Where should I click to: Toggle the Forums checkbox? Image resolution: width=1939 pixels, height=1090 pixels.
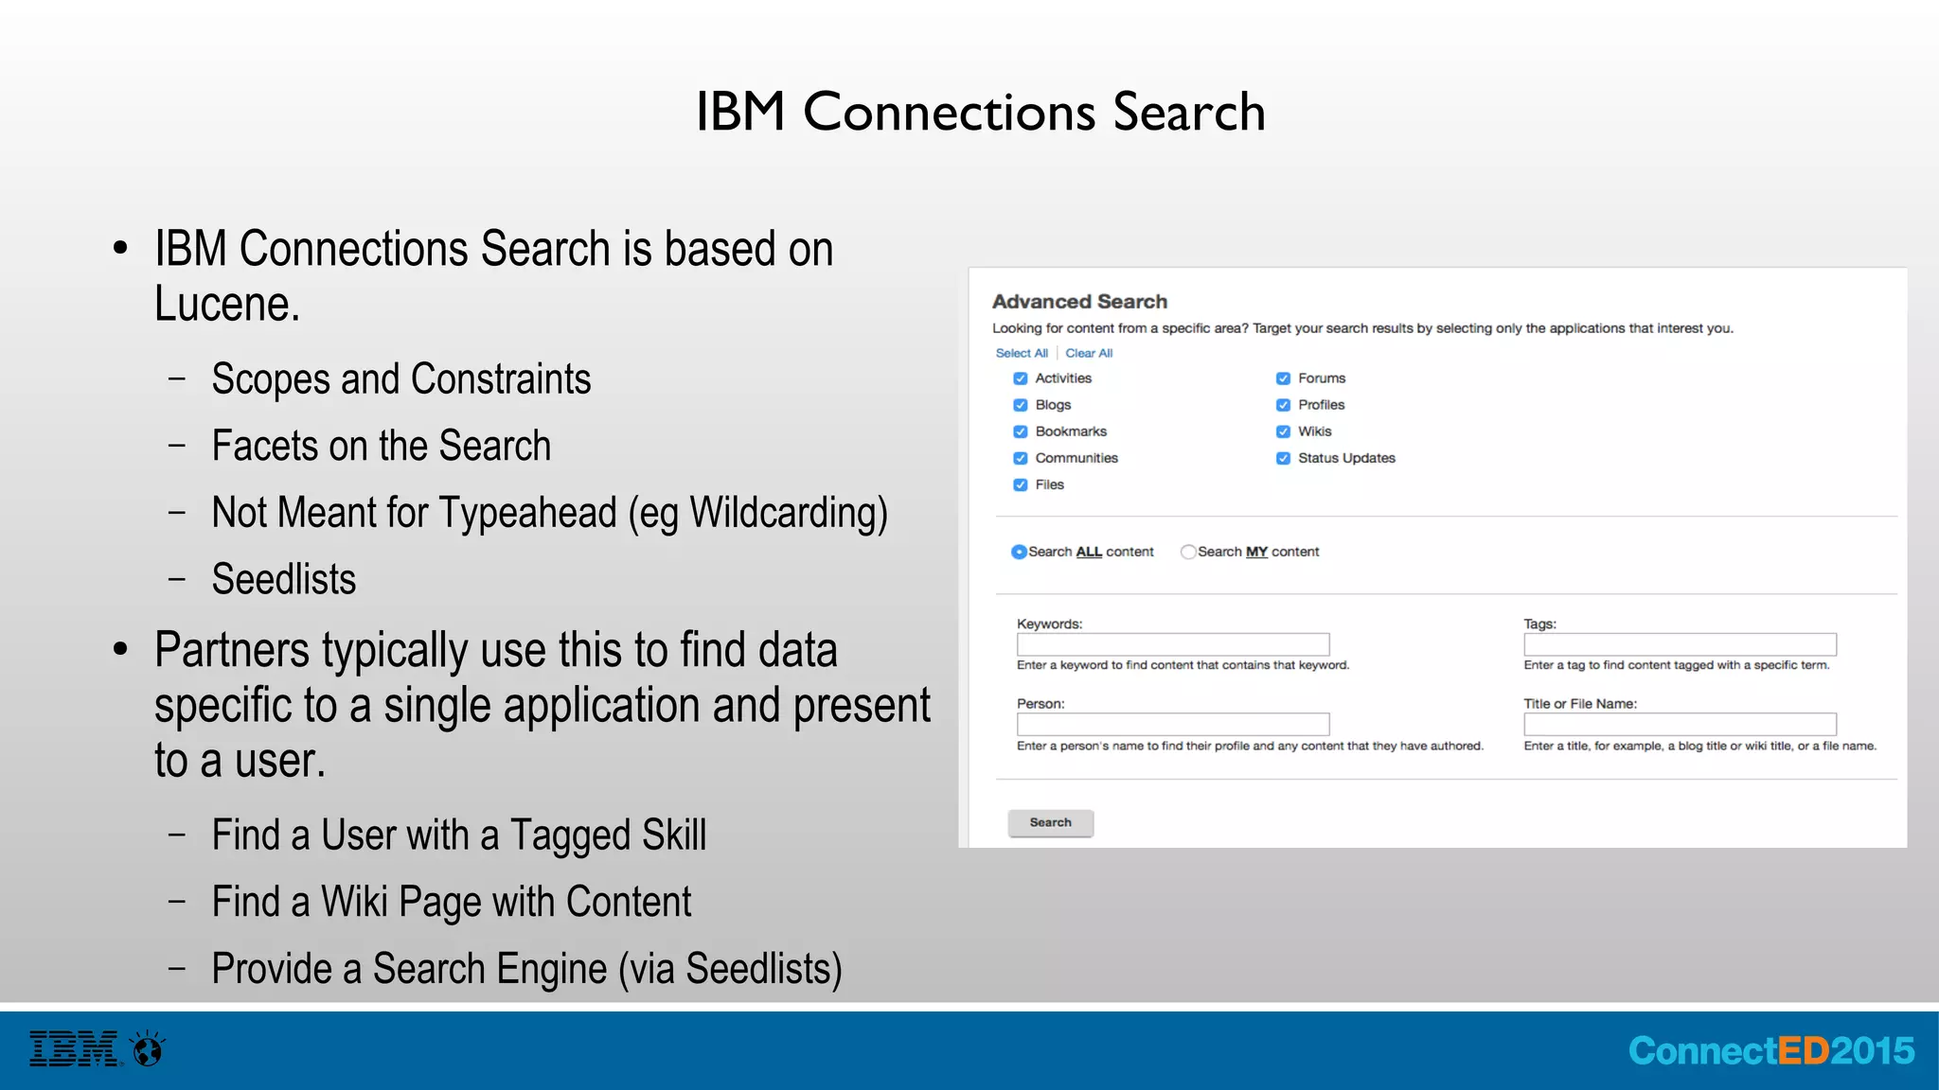coord(1283,378)
